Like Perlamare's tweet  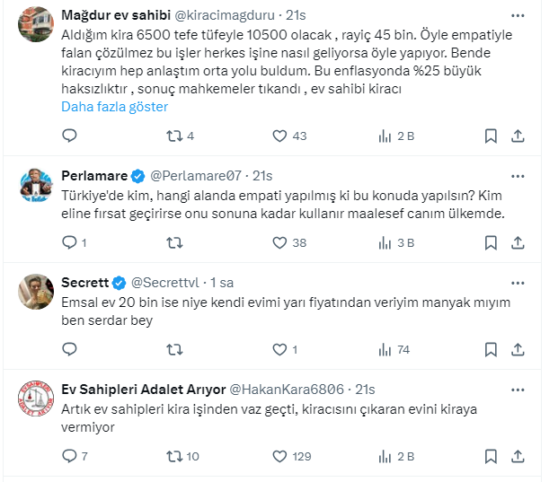279,242
